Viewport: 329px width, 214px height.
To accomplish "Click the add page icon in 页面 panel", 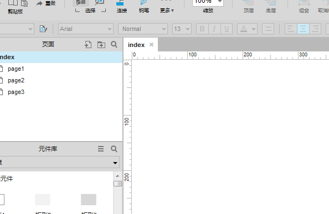I will [x=88, y=45].
